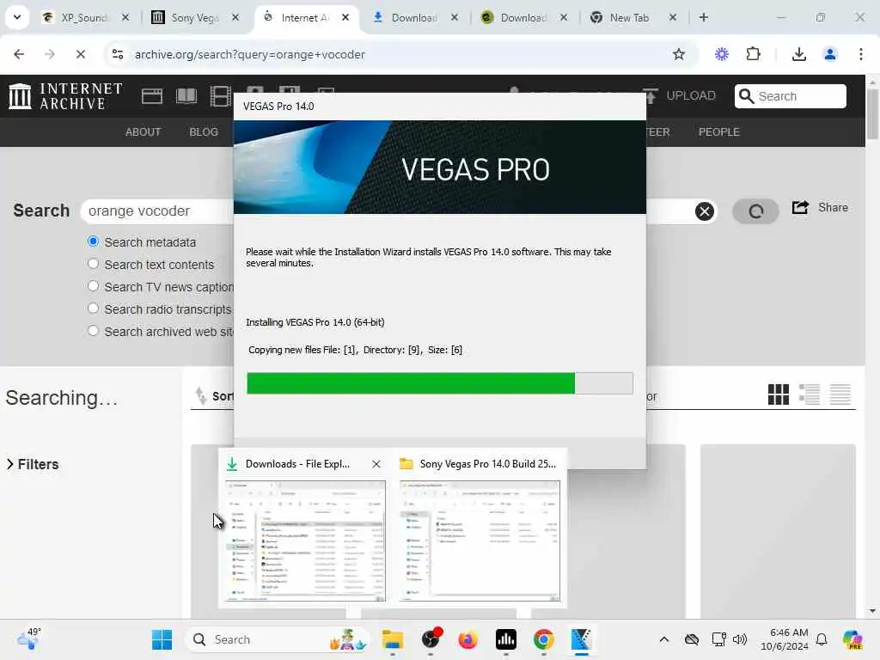
Task: Open ABOUT link in Archive menu
Action: pyautogui.click(x=144, y=132)
